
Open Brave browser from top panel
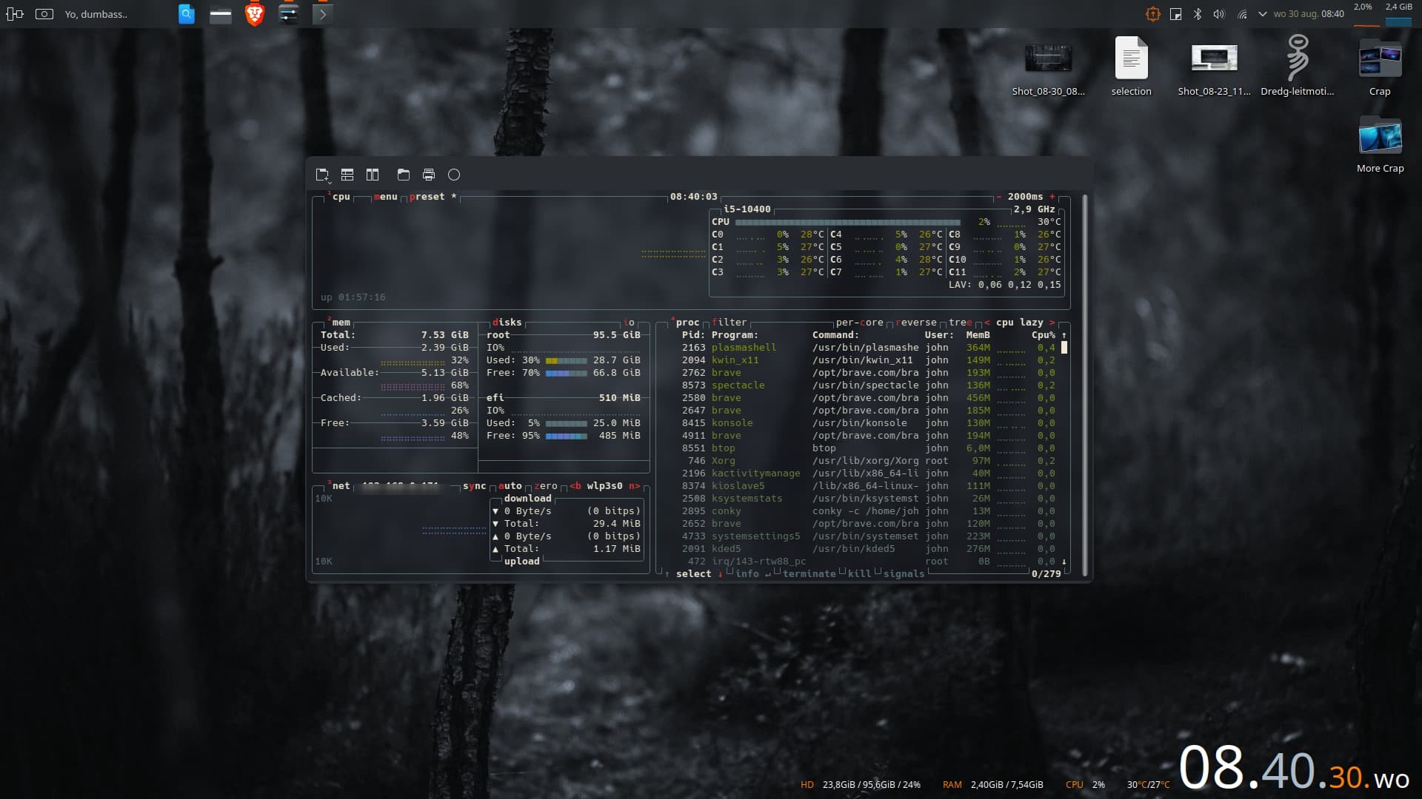255,14
